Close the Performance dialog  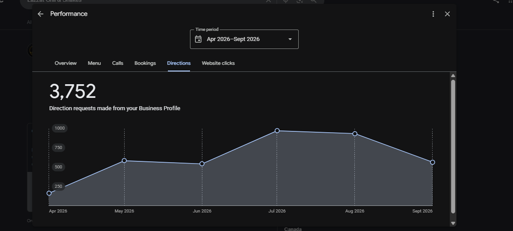click(x=447, y=14)
